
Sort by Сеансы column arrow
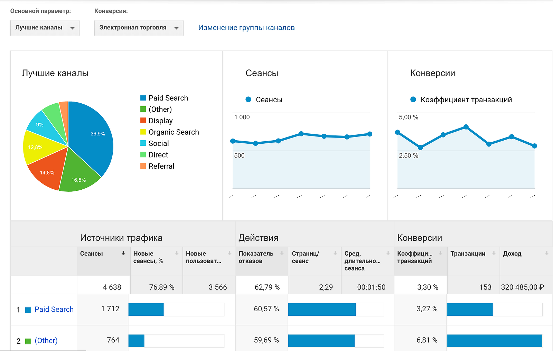click(123, 253)
